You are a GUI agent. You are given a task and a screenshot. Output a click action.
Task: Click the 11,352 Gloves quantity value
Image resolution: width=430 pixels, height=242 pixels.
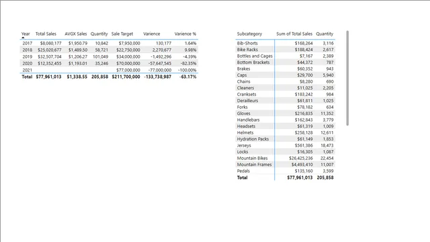pyautogui.click(x=327, y=114)
